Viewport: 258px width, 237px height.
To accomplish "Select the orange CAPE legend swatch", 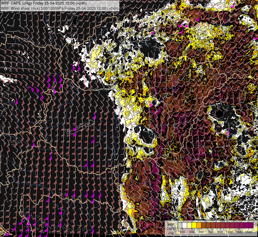I will click(199, 225).
